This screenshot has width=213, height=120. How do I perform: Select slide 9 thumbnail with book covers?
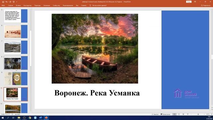[x=16, y=79]
